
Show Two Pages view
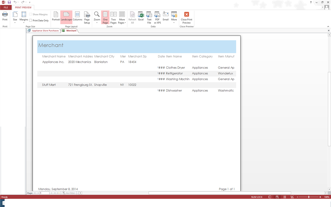click(x=113, y=17)
